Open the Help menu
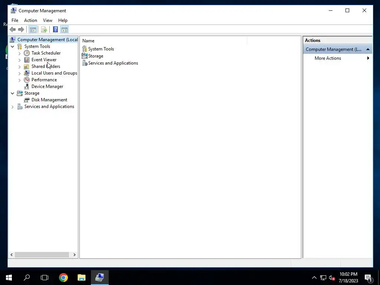This screenshot has height=285, width=380. pos(63,20)
